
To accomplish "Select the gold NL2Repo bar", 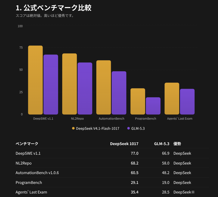I will coord(70,84).
